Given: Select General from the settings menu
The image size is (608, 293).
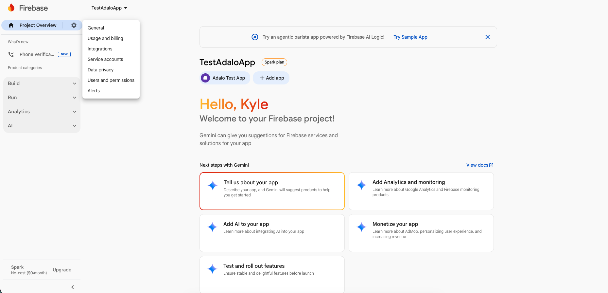Looking at the screenshot, I should coord(96,28).
